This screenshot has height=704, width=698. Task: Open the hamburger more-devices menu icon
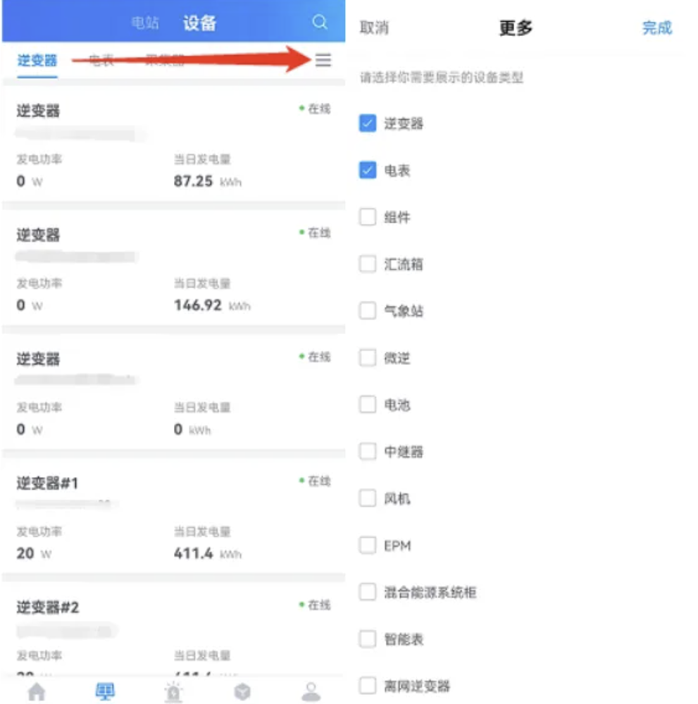coord(323,60)
